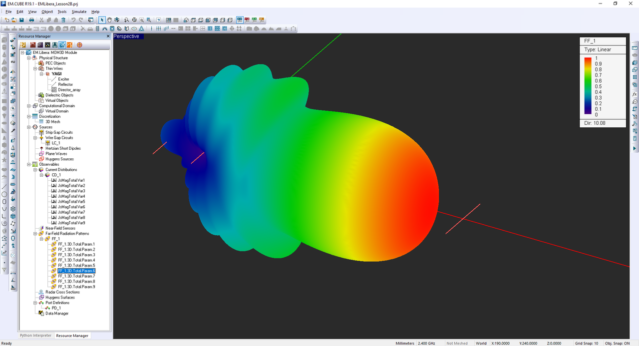Click the Select arrow pointer tool
The width and height of the screenshot is (639, 346).
pyautogui.click(x=102, y=20)
